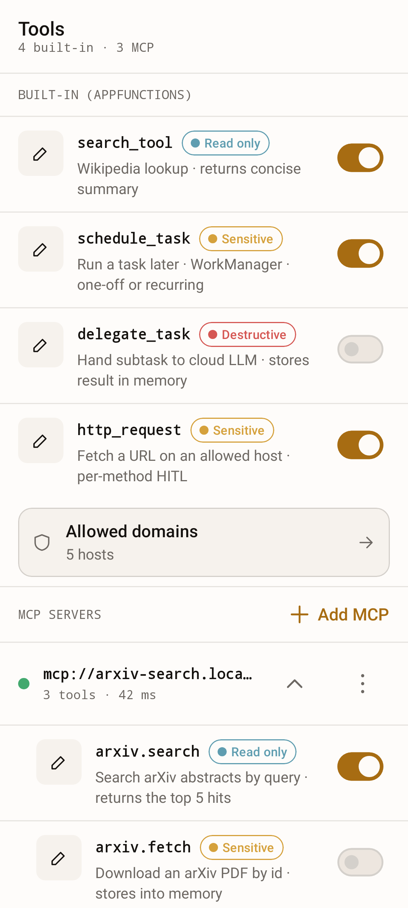Image resolution: width=408 pixels, height=908 pixels.
Task: Select the arxiv.search name text
Action: click(147, 752)
